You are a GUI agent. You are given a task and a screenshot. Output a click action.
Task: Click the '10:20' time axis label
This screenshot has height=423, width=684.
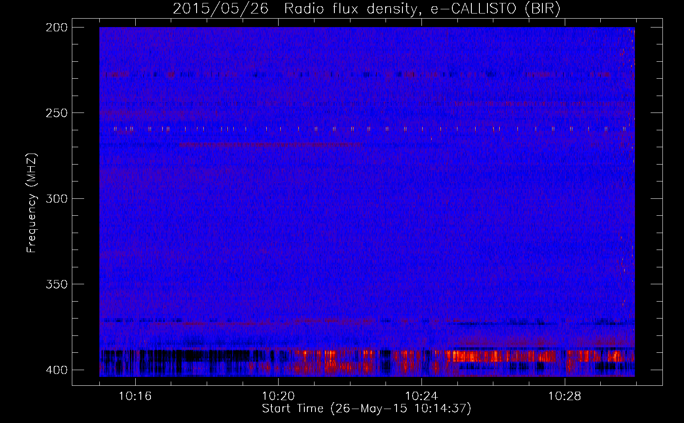click(x=278, y=396)
